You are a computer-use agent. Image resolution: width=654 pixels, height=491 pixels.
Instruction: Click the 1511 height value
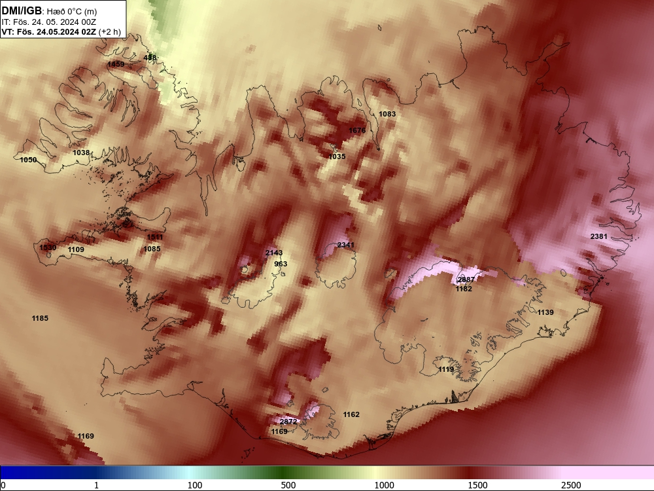coord(155,237)
